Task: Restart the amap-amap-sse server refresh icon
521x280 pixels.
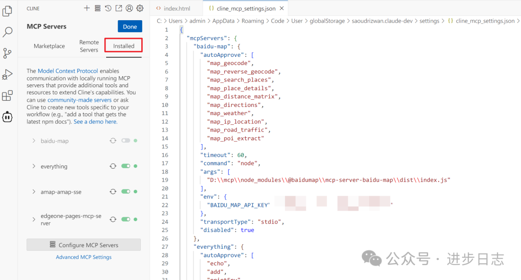Action: click(113, 191)
